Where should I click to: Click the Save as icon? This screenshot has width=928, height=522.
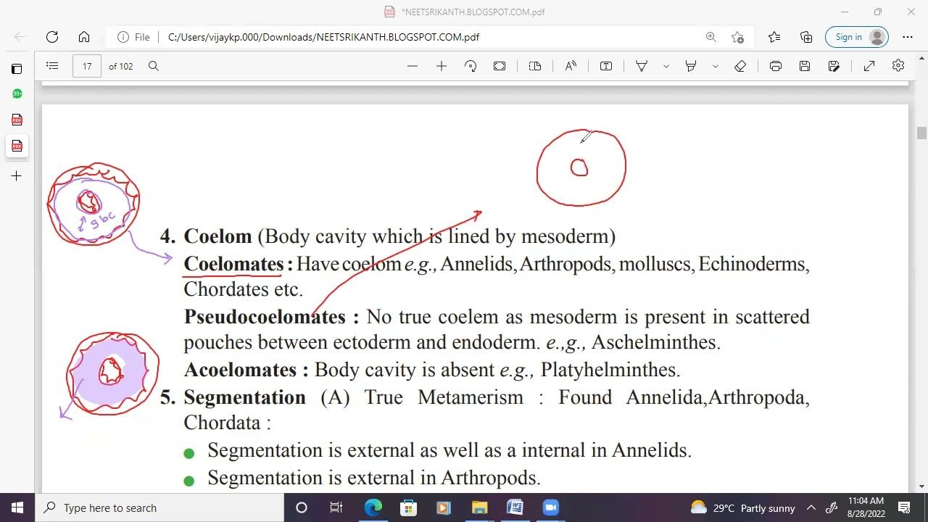pyautogui.click(x=834, y=66)
